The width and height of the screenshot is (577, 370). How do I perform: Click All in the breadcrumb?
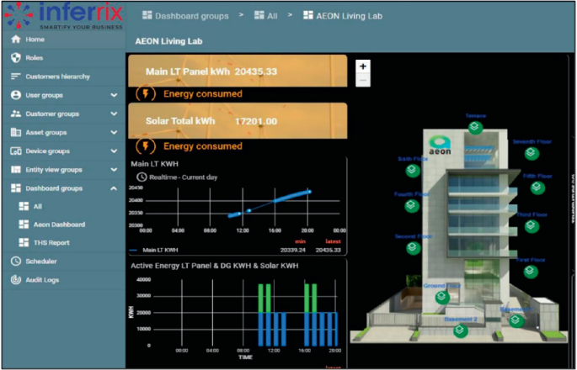(x=265, y=16)
